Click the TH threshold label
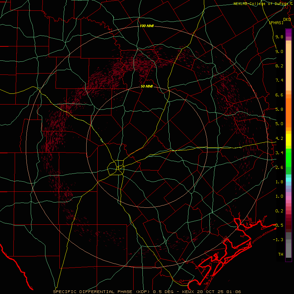This screenshot has width=294, height=294. click(x=281, y=254)
